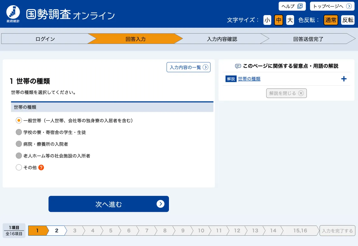This screenshot has height=246, width=358.
Task: Select the その他 radio button
Action: pyautogui.click(x=19, y=167)
